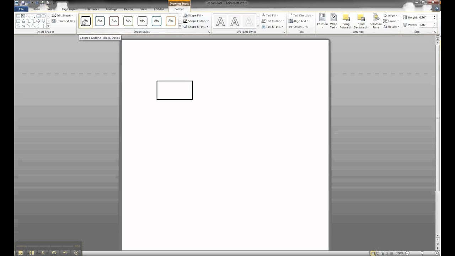Open the Position menu icon

[x=322, y=18]
